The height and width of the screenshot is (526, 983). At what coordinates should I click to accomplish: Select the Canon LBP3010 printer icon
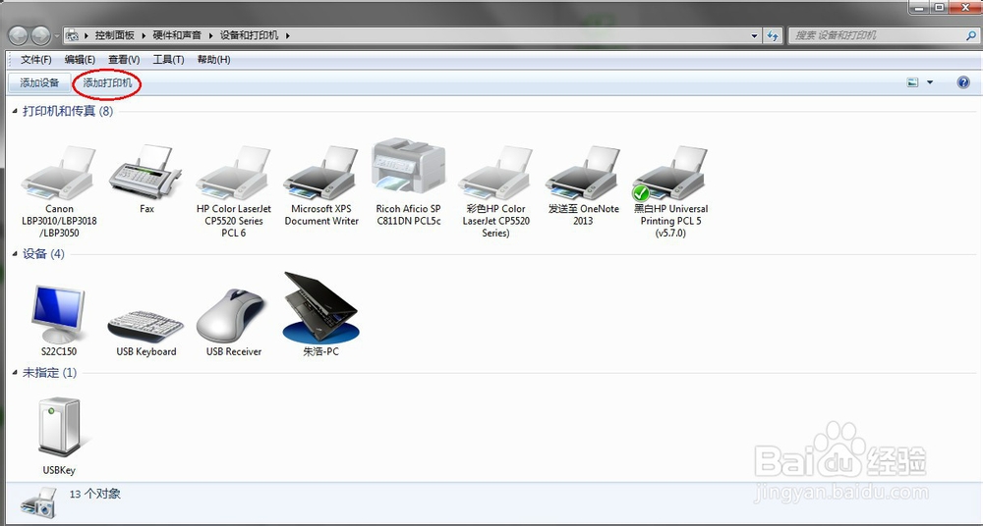(59, 174)
